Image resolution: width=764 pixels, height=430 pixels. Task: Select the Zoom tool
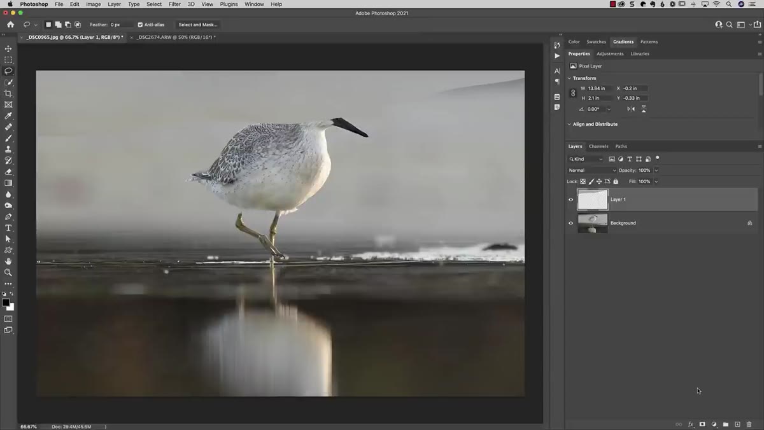point(8,272)
